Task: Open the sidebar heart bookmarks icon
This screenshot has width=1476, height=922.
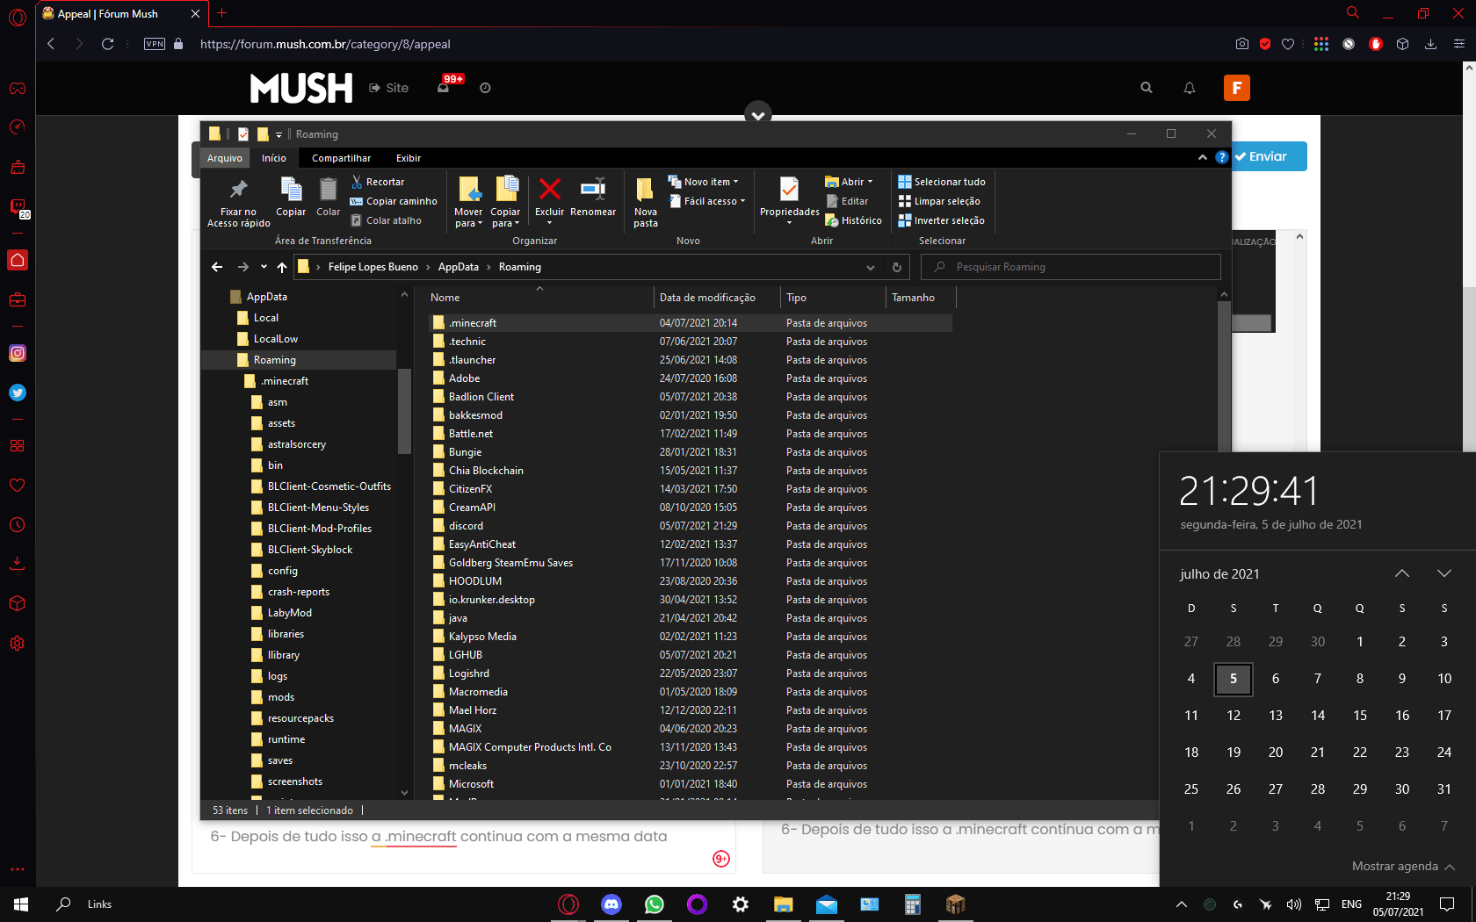Action: (18, 485)
